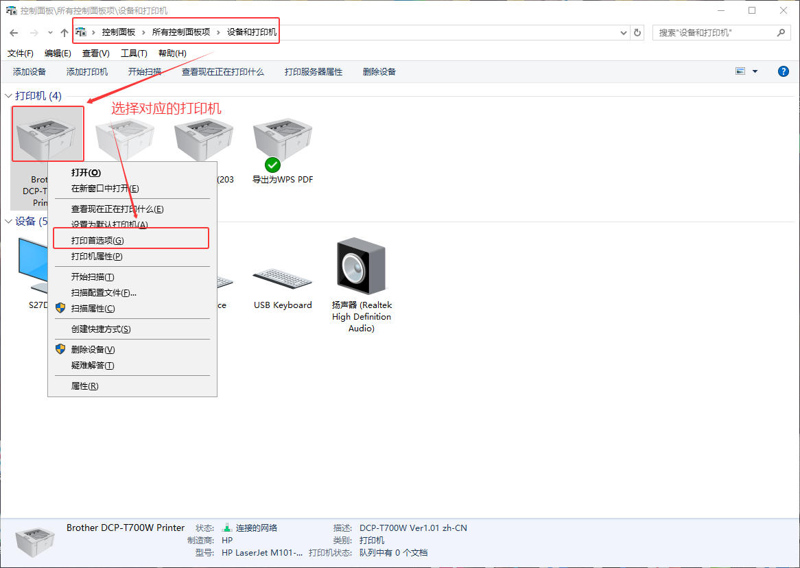Viewport: 800px width, 568px height.
Task: Collapse the 设备 group section
Action: [x=8, y=221]
